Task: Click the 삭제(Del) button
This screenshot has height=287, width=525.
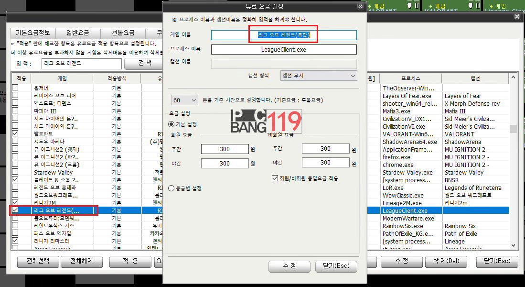Action: point(446,262)
